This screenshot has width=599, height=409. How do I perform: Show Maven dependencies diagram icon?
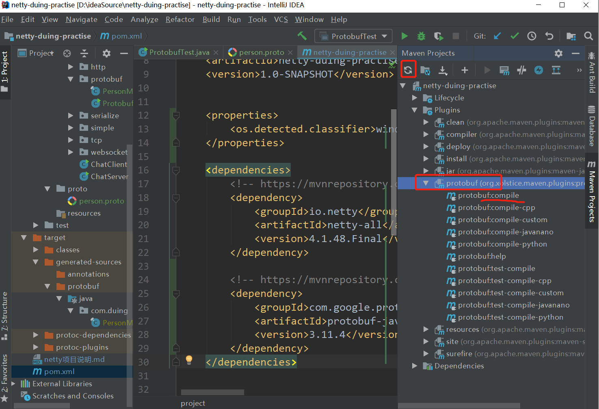coord(556,70)
